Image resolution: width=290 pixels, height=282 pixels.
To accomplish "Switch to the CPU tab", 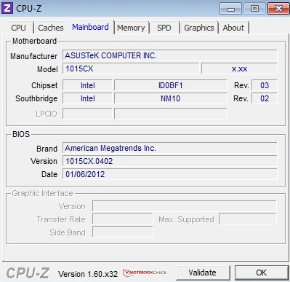I will pos(18,28).
